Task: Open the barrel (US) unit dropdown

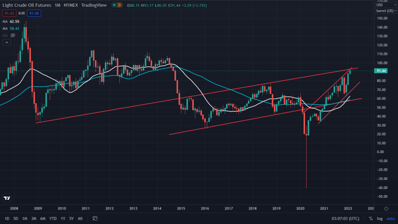Action: coord(386,11)
